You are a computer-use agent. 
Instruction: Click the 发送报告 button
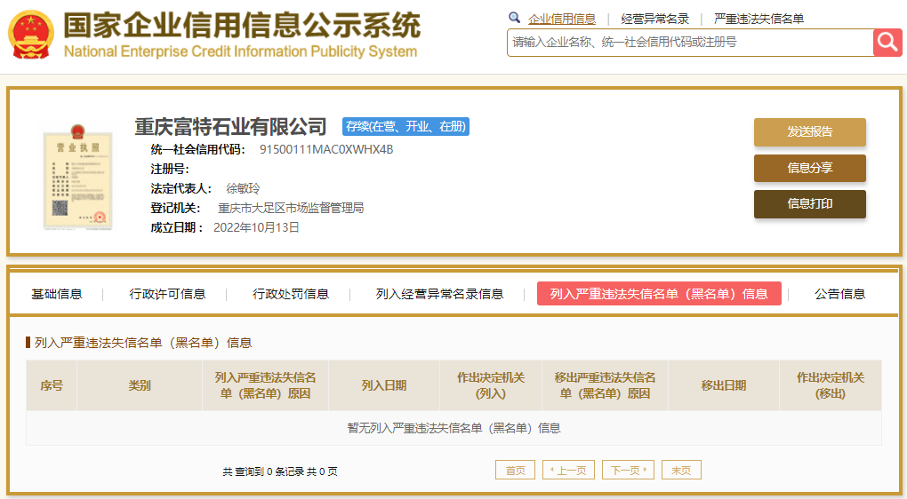click(810, 131)
